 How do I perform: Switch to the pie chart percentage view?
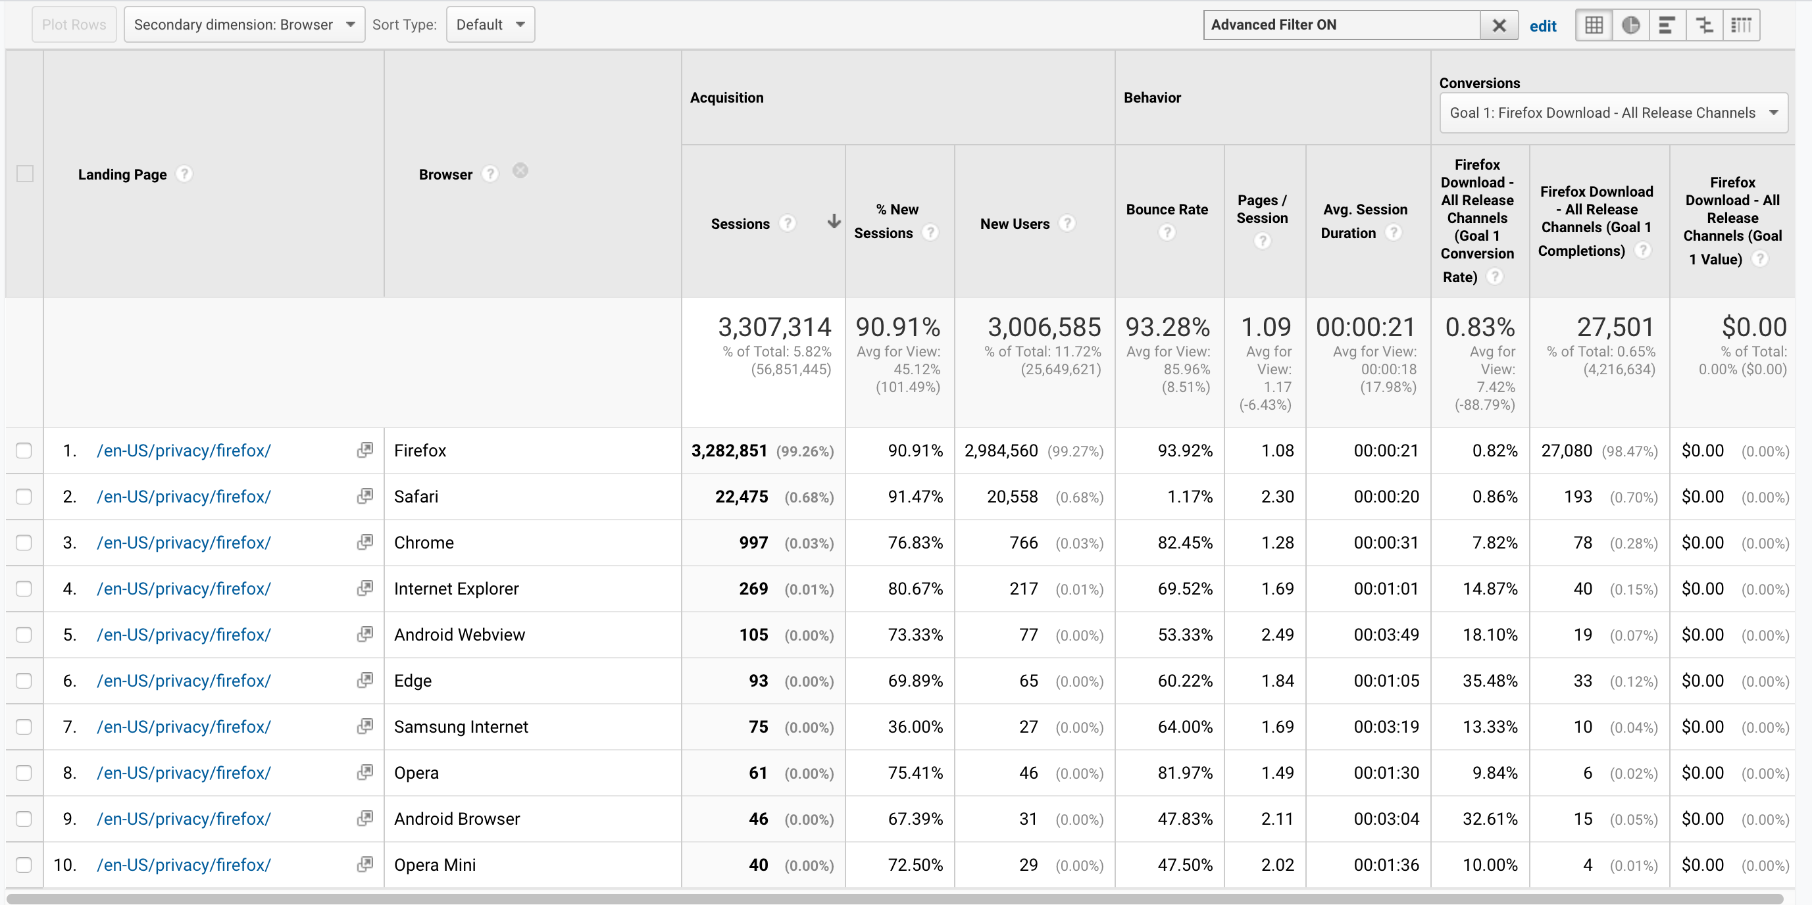(x=1630, y=25)
